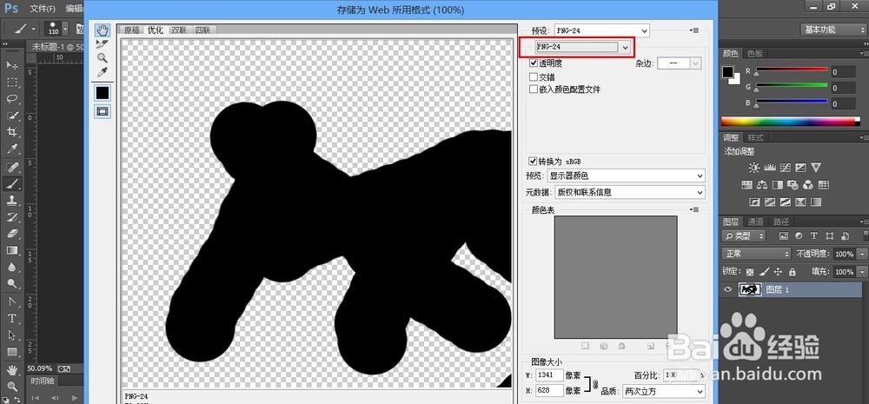Select the Hand tool in the Save for Web dialog
Screen dimensions: 869x404
[x=103, y=30]
